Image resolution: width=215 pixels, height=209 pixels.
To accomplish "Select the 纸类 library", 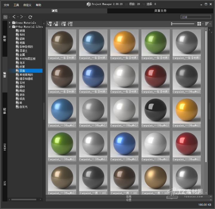I will [x=20, y=99].
